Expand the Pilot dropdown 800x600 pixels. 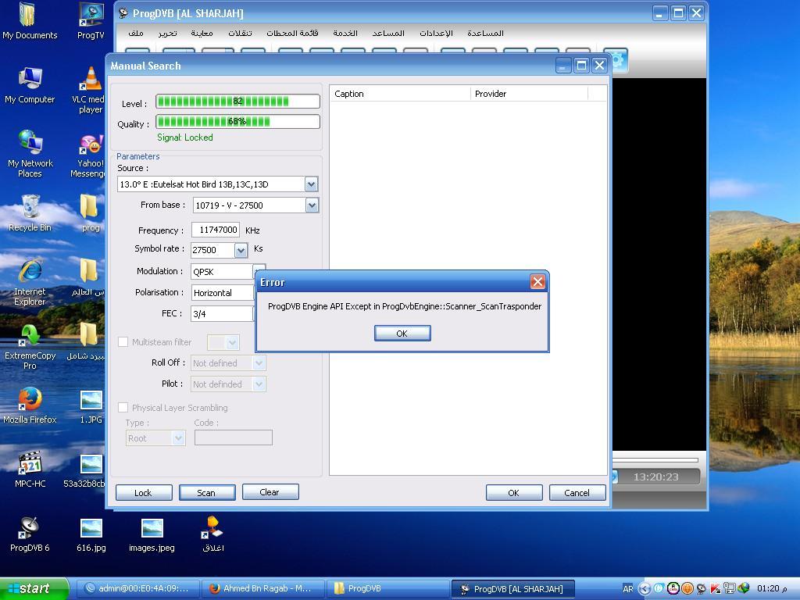[x=259, y=384]
